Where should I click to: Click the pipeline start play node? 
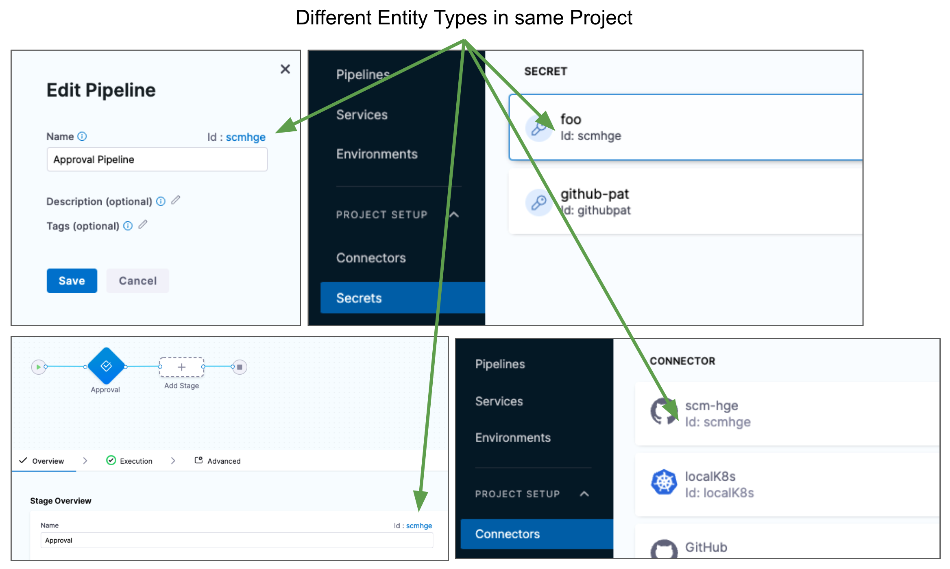[38, 367]
